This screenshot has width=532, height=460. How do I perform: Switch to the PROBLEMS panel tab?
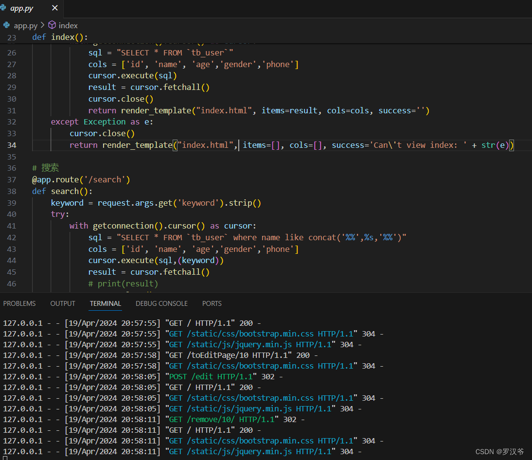19,303
